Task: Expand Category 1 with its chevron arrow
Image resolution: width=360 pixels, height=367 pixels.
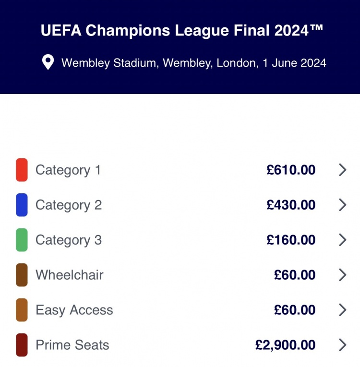Action: click(342, 170)
